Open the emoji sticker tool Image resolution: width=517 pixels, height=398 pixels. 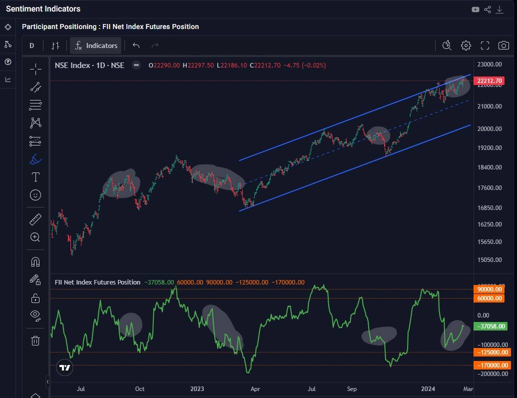[x=35, y=195]
